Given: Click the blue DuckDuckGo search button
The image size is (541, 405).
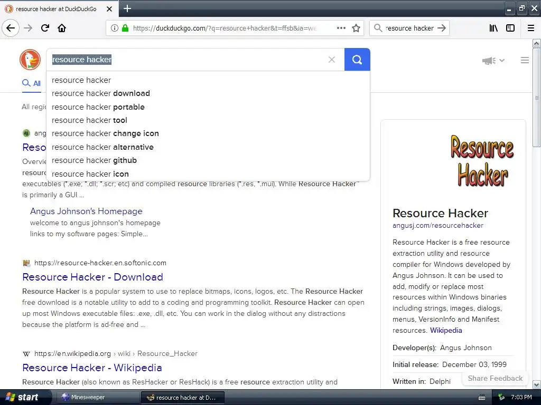Looking at the screenshot, I should coord(357,60).
